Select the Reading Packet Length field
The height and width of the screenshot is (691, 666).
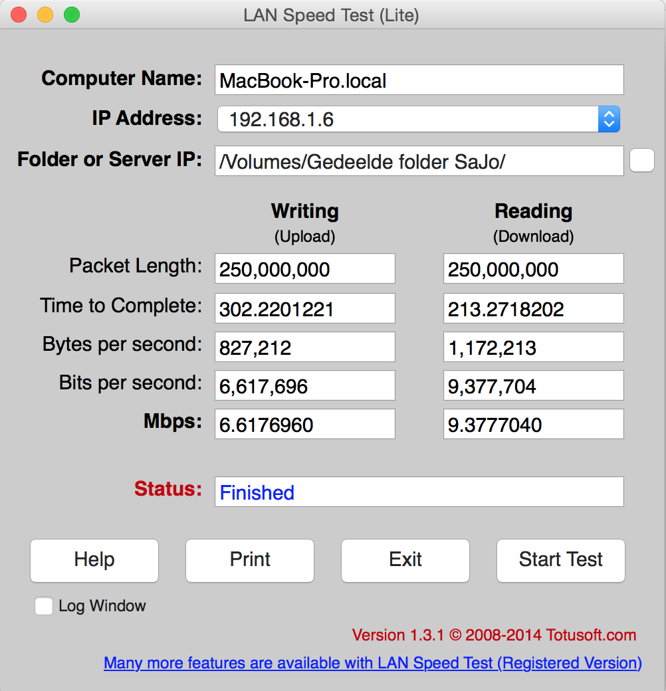533,269
